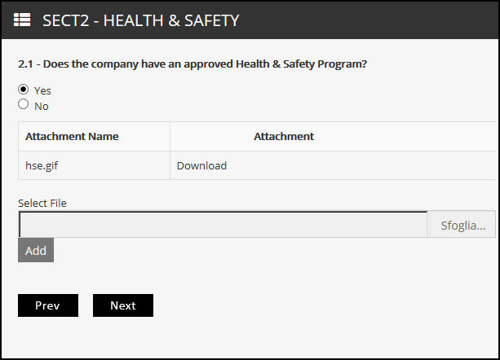Click the Attachment Name column header
Screen dimensions: 500x360
tap(72, 136)
